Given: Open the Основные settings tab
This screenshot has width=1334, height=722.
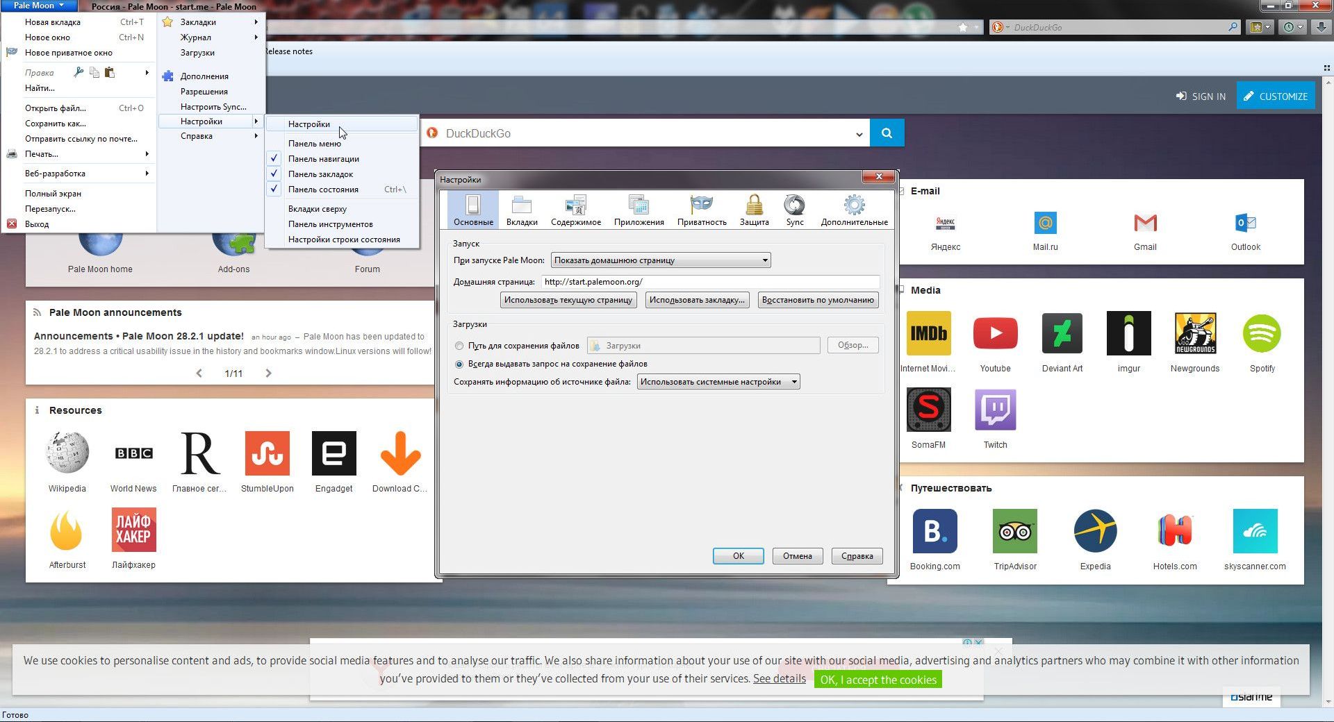Looking at the screenshot, I should coord(473,210).
